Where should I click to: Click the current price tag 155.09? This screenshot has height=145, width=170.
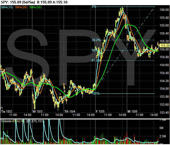pos(165,46)
